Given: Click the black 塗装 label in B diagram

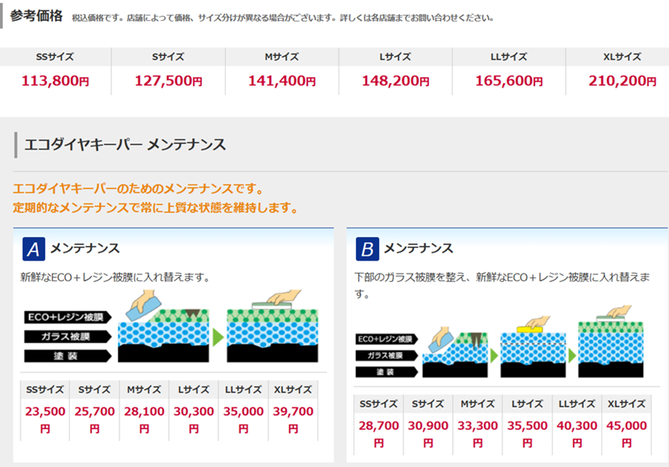Looking at the screenshot, I should coord(385,371).
